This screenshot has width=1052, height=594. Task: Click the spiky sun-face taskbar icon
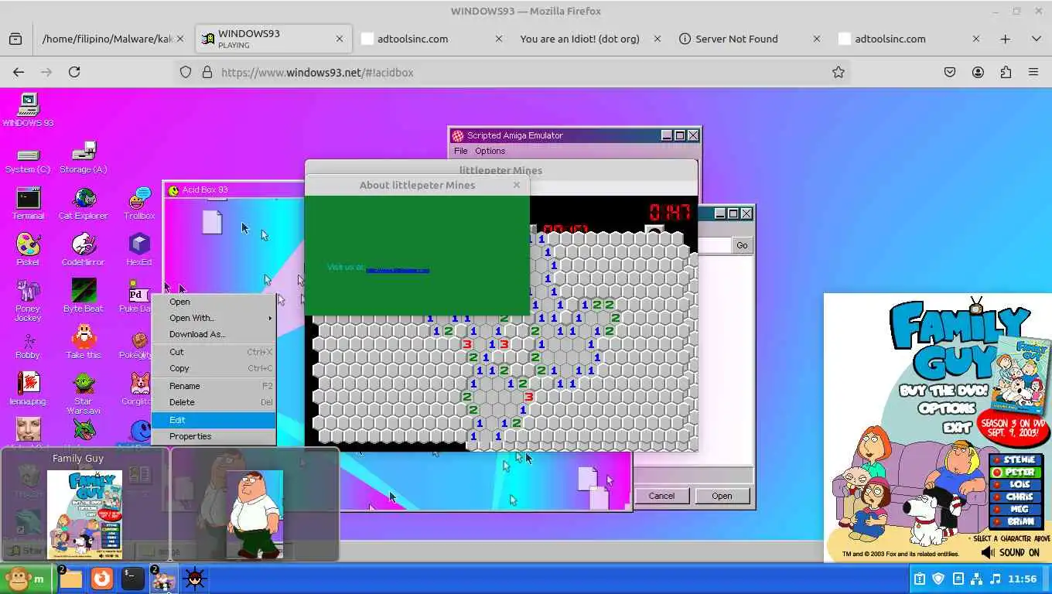point(195,579)
